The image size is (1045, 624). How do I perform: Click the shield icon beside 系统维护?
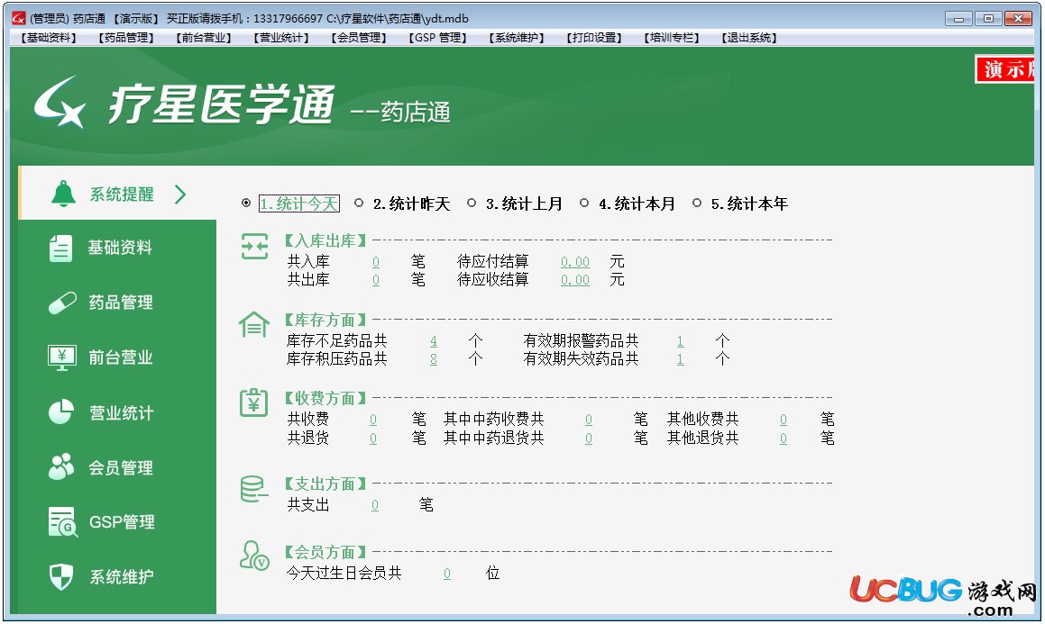[x=61, y=577]
